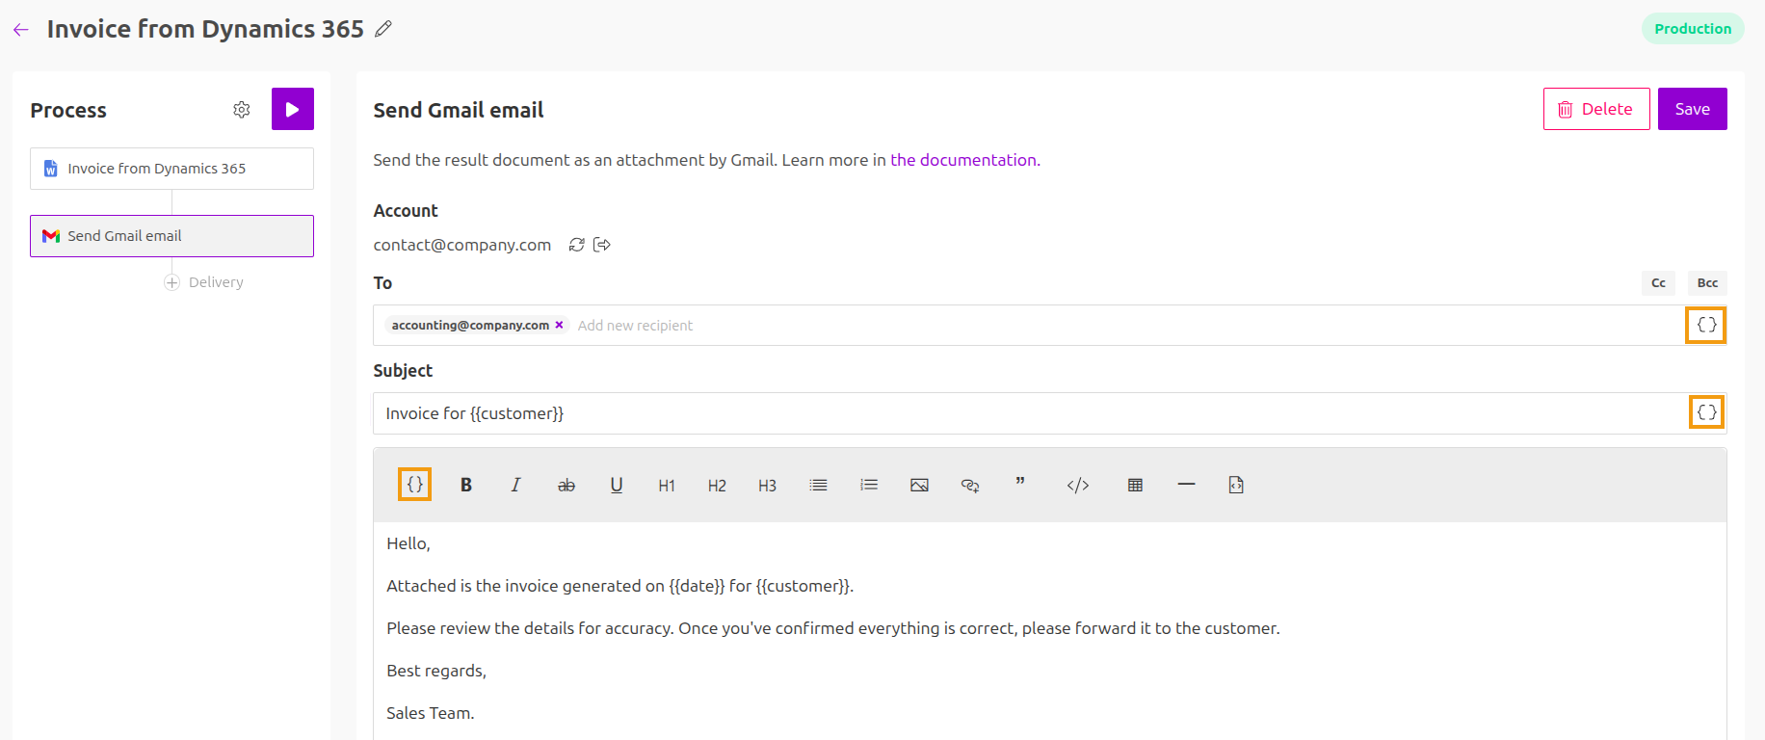Open token picker for Subject field
This screenshot has width=1765, height=740.
click(1706, 412)
